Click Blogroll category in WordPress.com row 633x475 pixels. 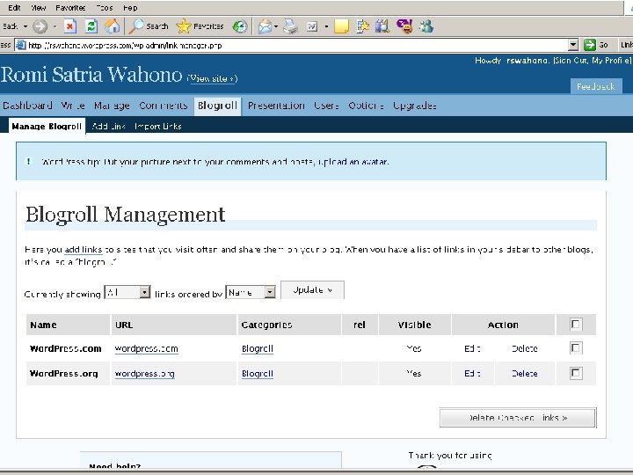[257, 348]
